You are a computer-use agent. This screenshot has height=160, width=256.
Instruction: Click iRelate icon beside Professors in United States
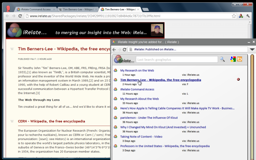coord(116,146)
